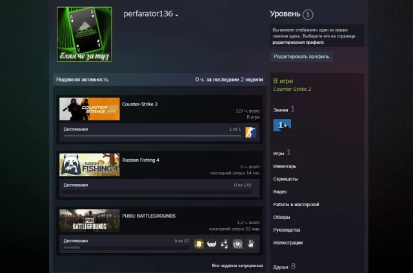Screen dimensions: 413x273
Task: Open the Скриншоты section
Action: pyautogui.click(x=285, y=179)
